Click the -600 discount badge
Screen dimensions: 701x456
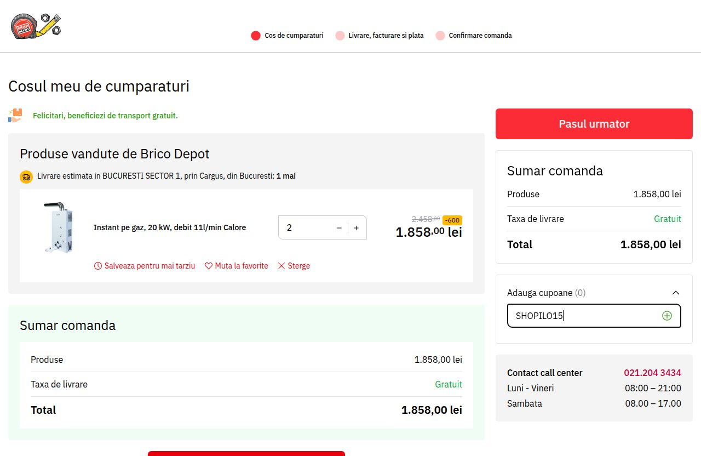tap(452, 220)
